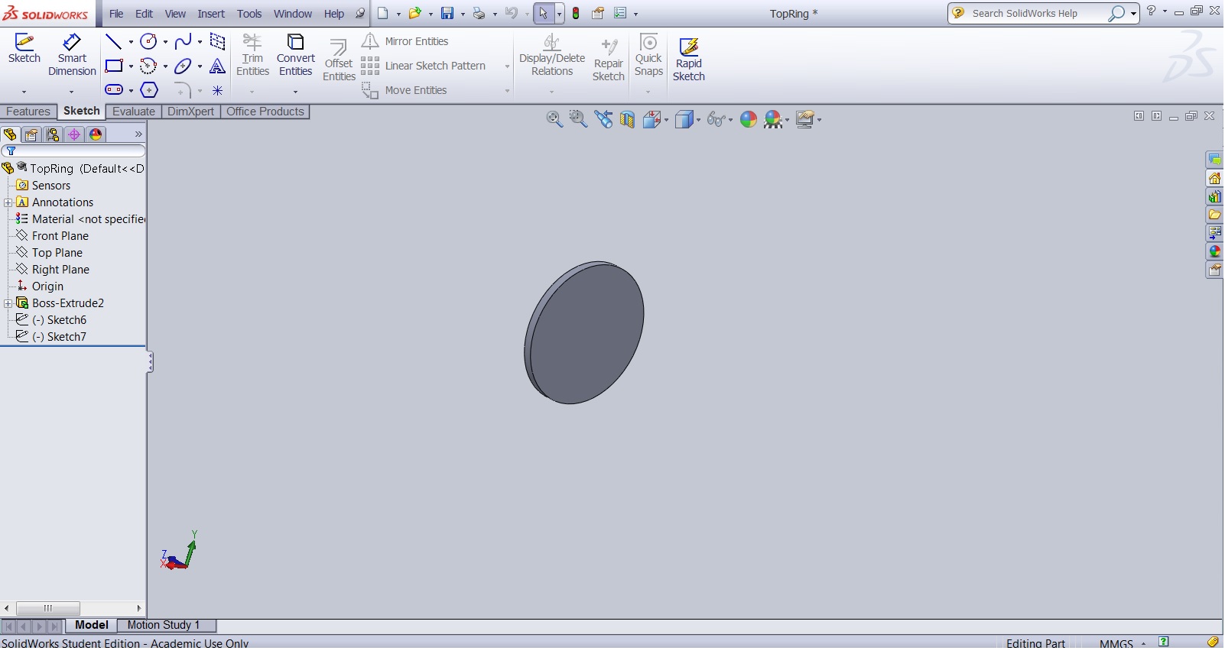Viewport: 1225px width, 657px height.
Task: Click the Smart Dimension tool
Action: pyautogui.click(x=72, y=55)
